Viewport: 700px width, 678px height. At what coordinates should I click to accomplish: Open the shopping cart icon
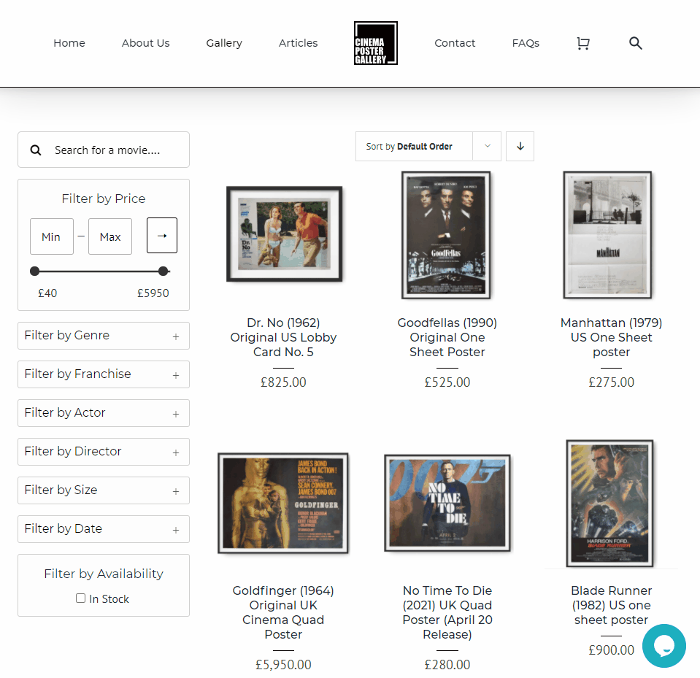pyautogui.click(x=583, y=43)
